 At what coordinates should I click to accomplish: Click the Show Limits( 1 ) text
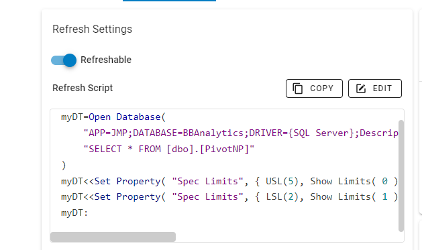coord(354,197)
